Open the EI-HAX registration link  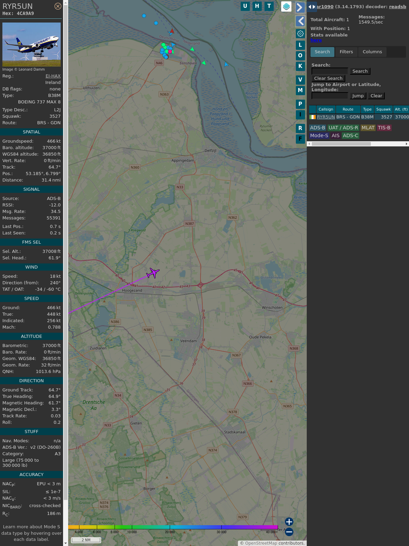[x=53, y=76]
